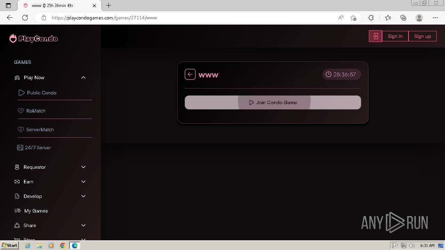Go back using the arrow beside www
This screenshot has width=445, height=250.
190,74
